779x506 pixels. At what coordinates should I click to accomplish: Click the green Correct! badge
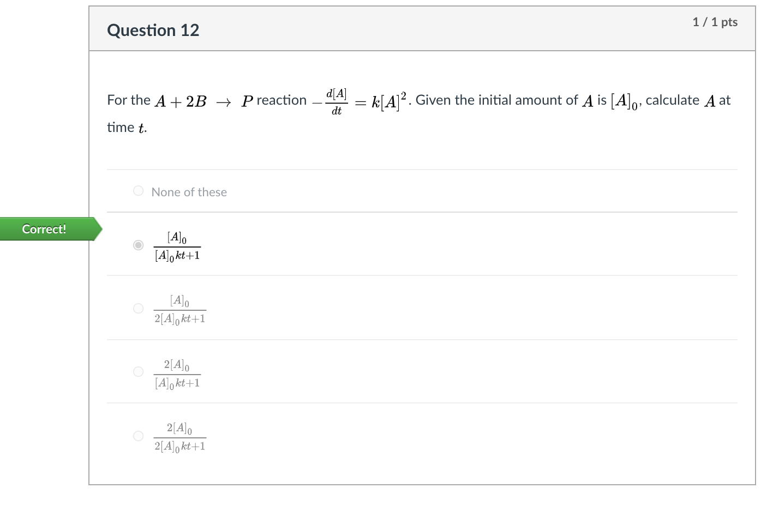coord(44,229)
